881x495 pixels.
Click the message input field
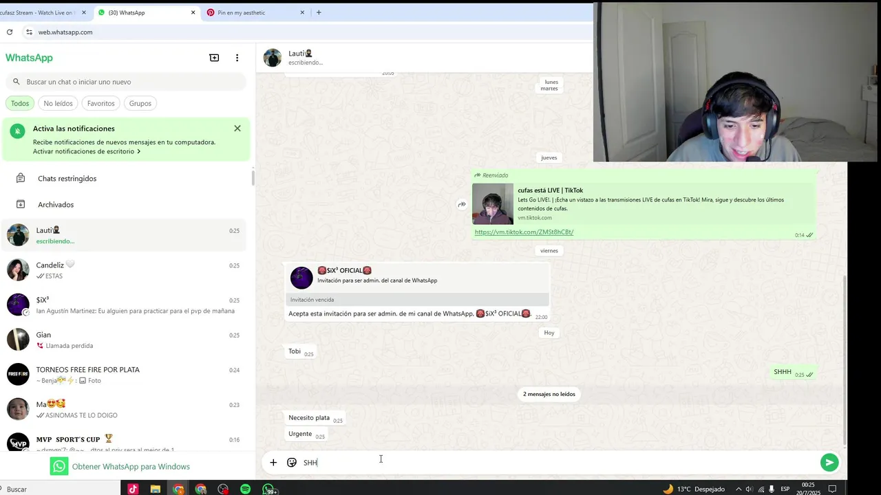558,463
